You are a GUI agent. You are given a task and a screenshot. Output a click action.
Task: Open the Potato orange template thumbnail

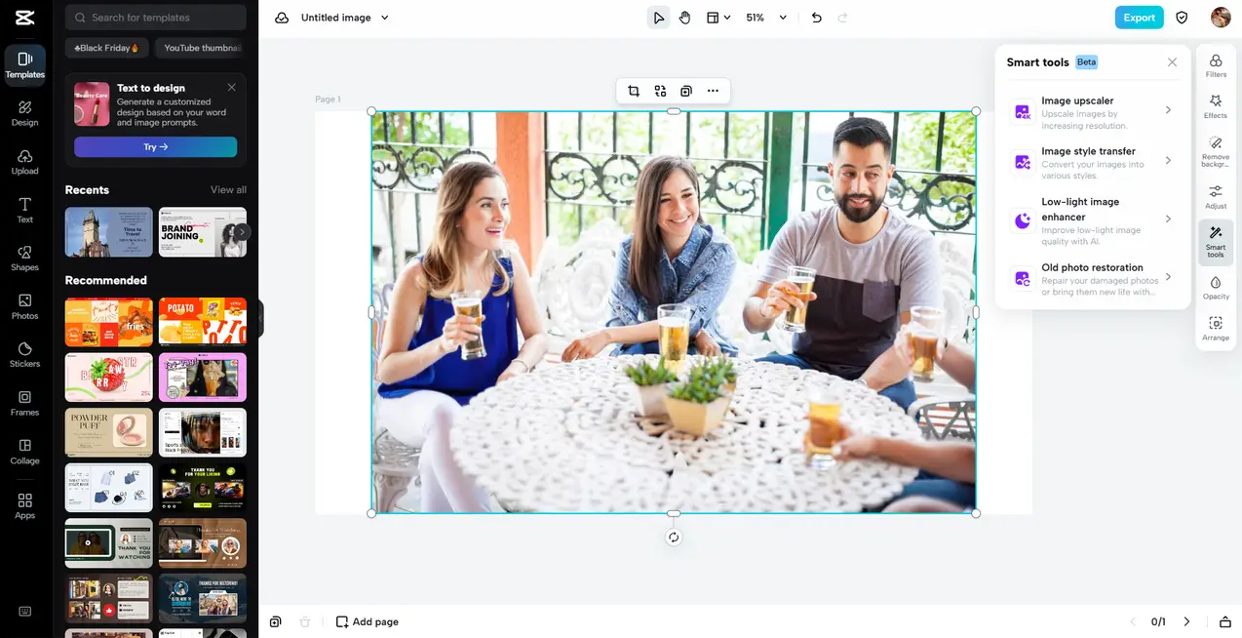(203, 322)
